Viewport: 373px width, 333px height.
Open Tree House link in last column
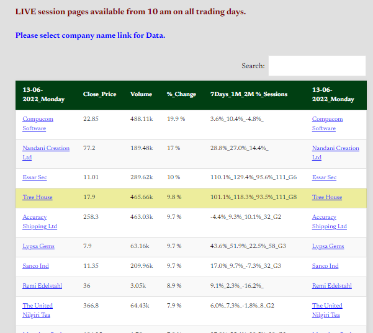click(x=327, y=197)
